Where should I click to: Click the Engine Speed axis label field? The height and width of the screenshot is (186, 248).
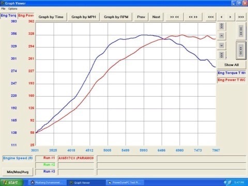pos(18,158)
